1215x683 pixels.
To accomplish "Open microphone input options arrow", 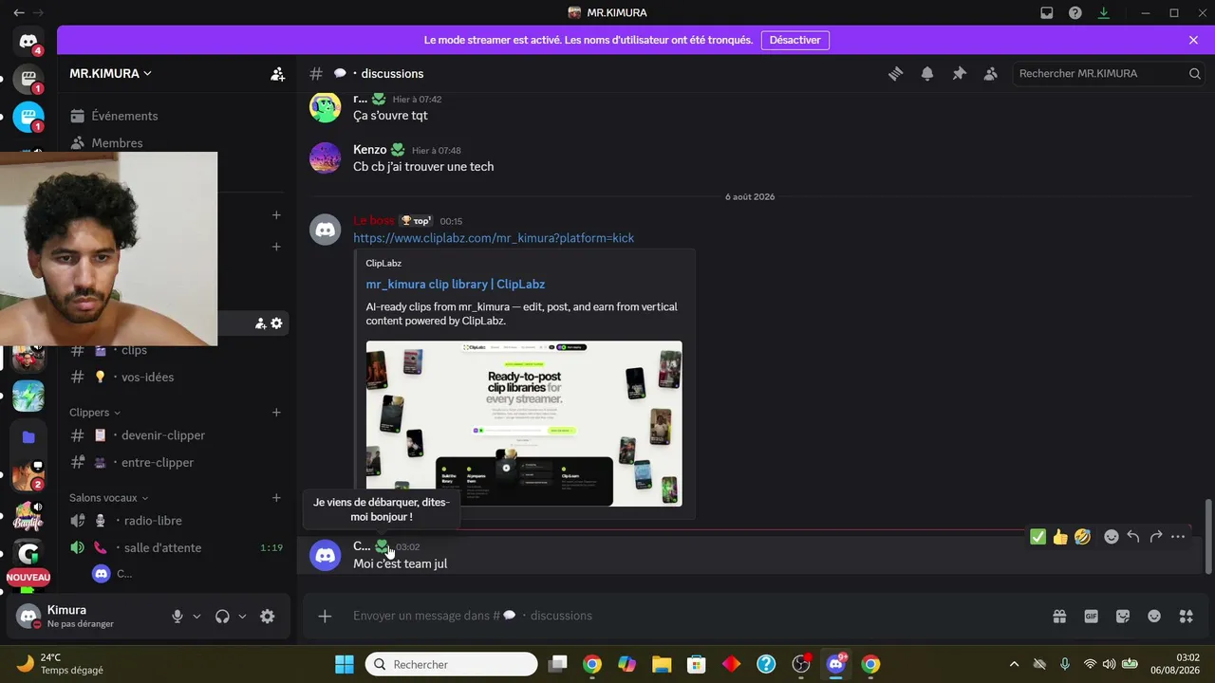I will (196, 617).
